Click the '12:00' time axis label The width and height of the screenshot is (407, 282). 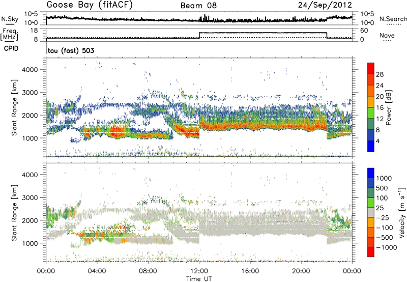pyautogui.click(x=199, y=271)
